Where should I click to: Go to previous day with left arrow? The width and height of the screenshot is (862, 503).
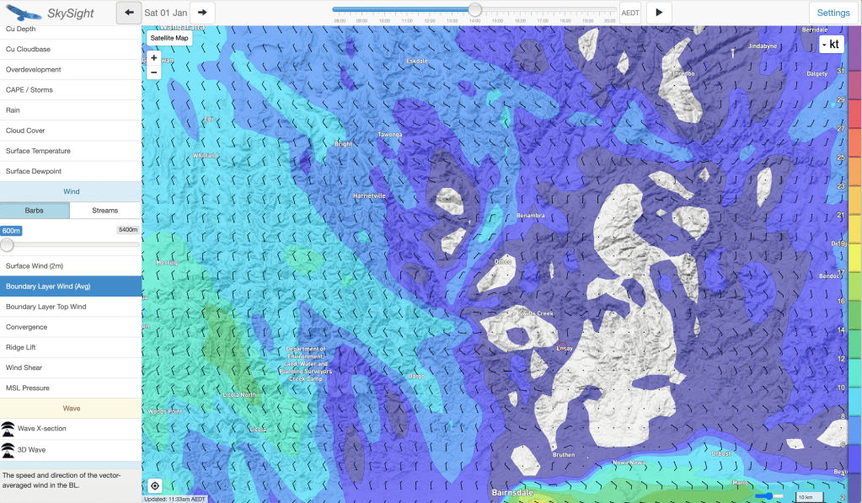[128, 13]
